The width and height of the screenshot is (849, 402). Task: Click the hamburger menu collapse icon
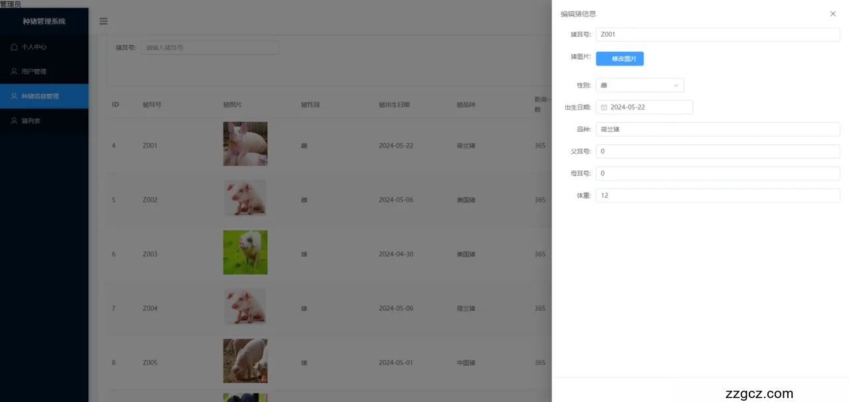coord(103,21)
